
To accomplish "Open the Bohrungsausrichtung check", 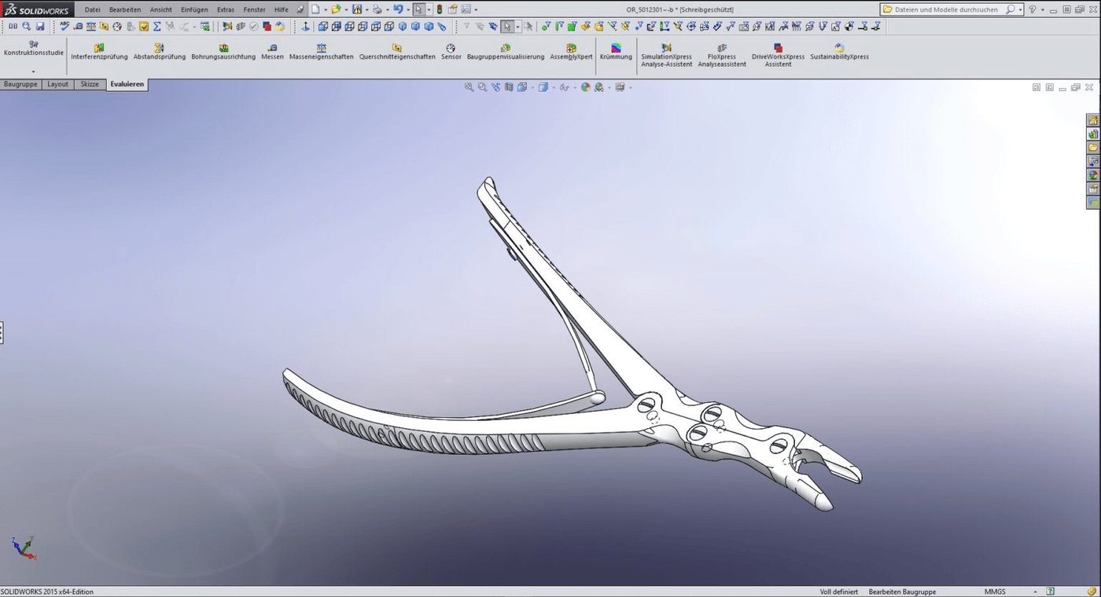I will pos(223,51).
